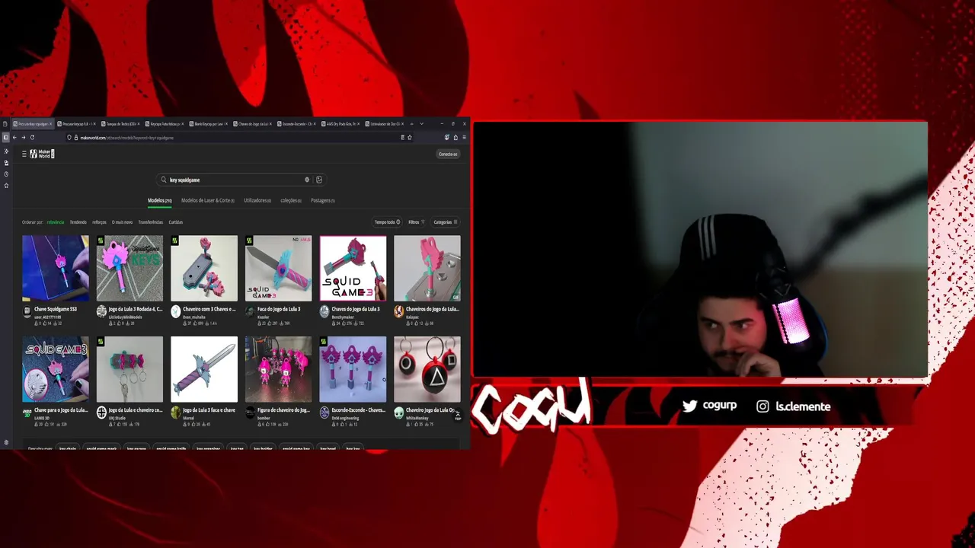Open Figura de chaveiro do Jogo thumbnail
This screenshot has height=548, width=975.
click(278, 369)
